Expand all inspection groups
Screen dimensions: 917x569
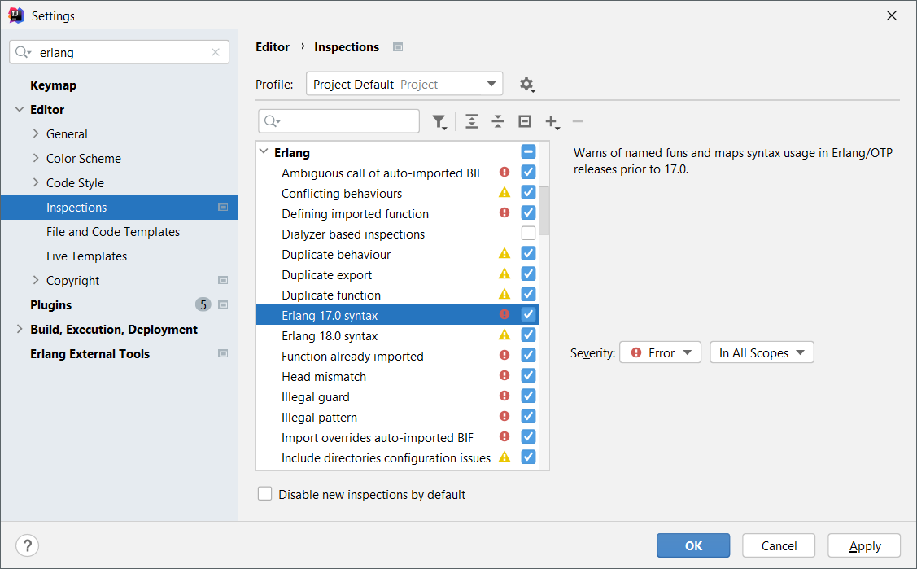point(471,121)
